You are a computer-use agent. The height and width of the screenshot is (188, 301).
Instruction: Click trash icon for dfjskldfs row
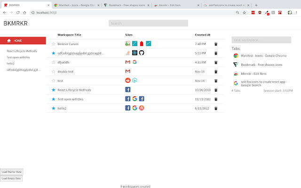[216, 62]
